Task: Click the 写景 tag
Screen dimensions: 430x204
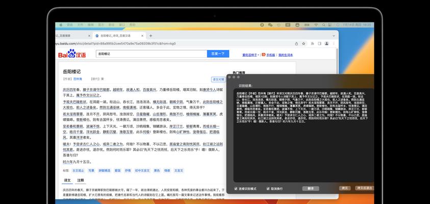Action: coord(91,170)
